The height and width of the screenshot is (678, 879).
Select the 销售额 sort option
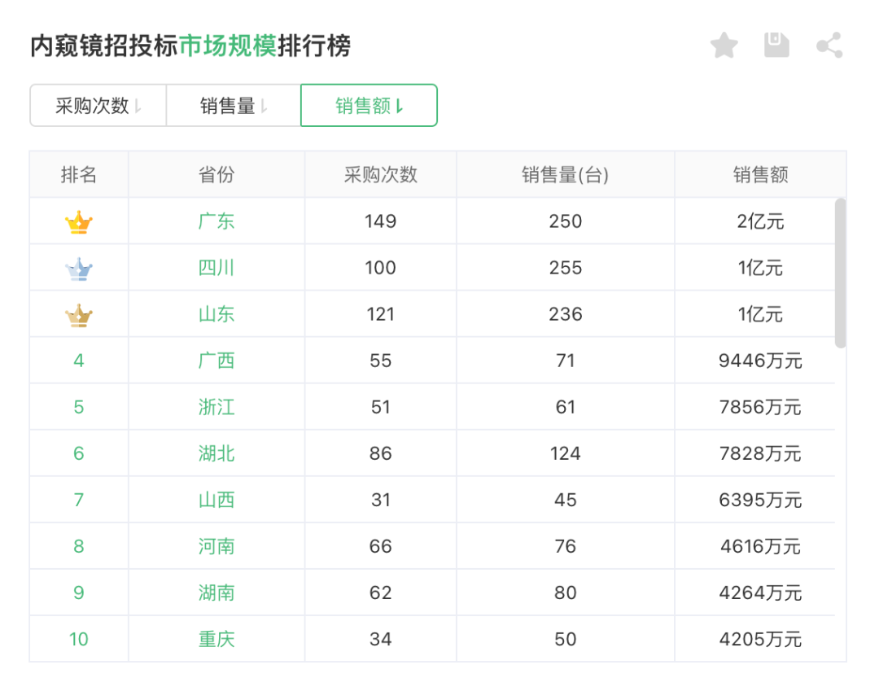click(369, 105)
